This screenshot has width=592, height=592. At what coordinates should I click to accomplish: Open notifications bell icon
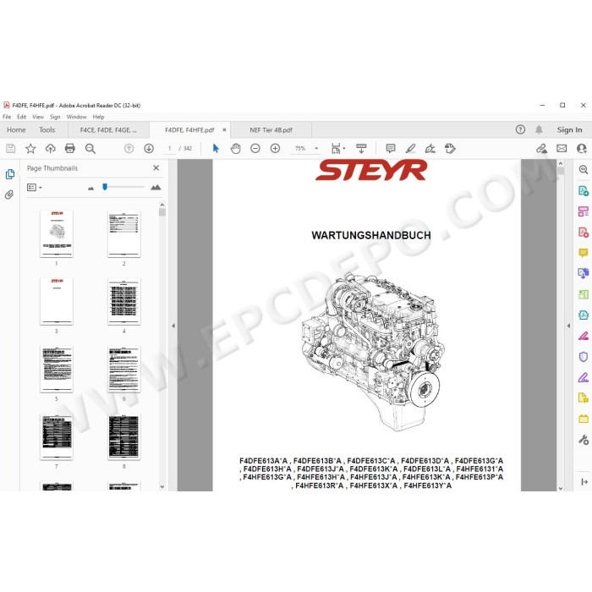[x=539, y=129]
